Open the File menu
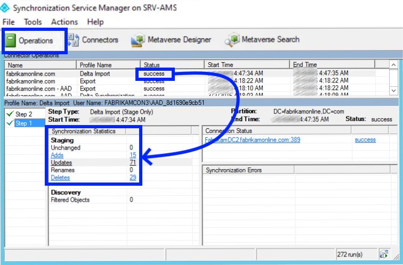Image resolution: width=403 pixels, height=265 pixels. tap(9, 22)
